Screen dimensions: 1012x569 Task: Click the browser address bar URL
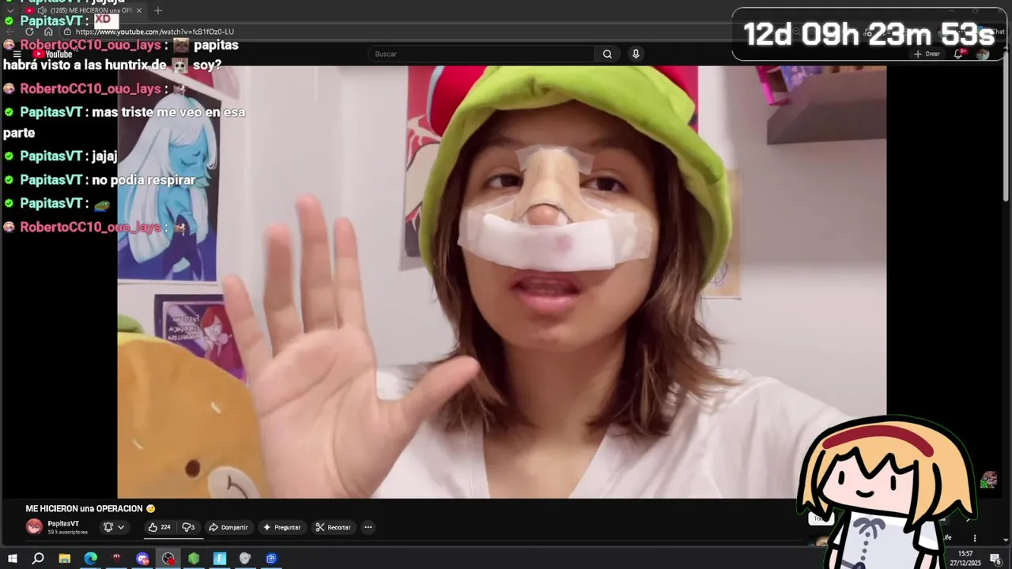155,32
